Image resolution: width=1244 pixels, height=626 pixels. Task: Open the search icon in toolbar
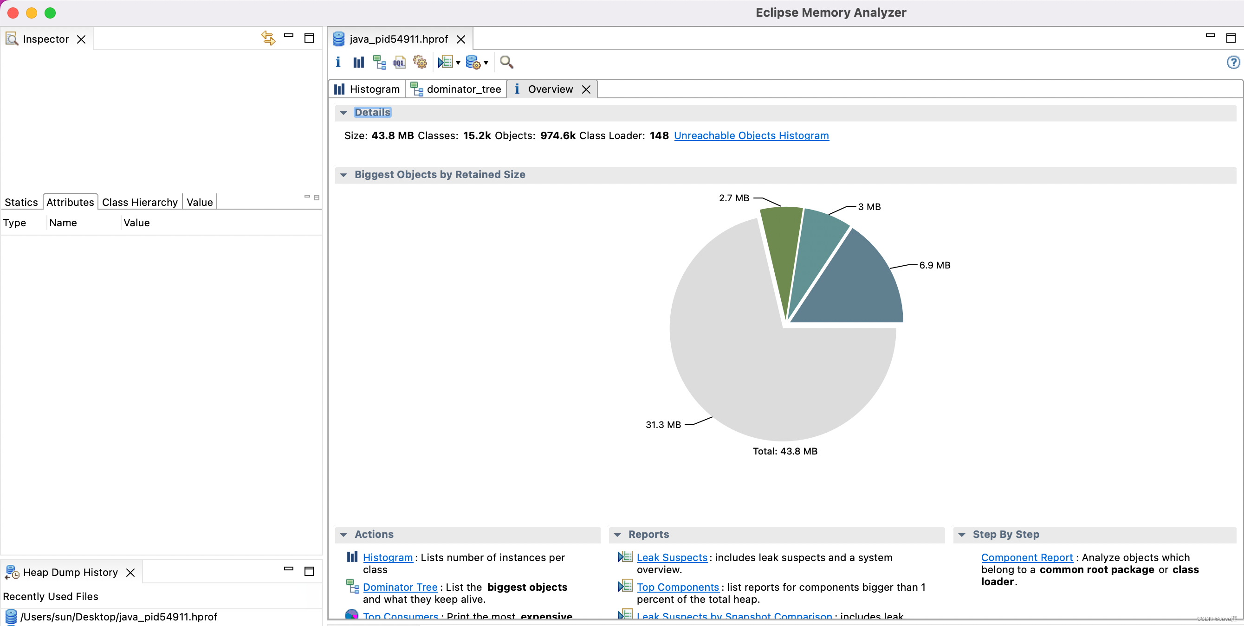pyautogui.click(x=507, y=62)
